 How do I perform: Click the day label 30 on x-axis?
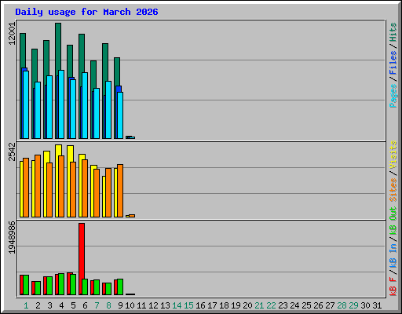pyautogui.click(x=365, y=305)
